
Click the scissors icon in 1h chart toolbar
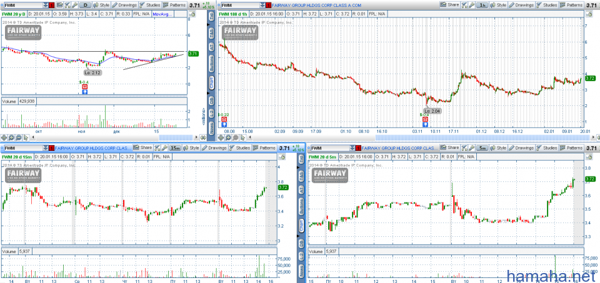pos(464,6)
